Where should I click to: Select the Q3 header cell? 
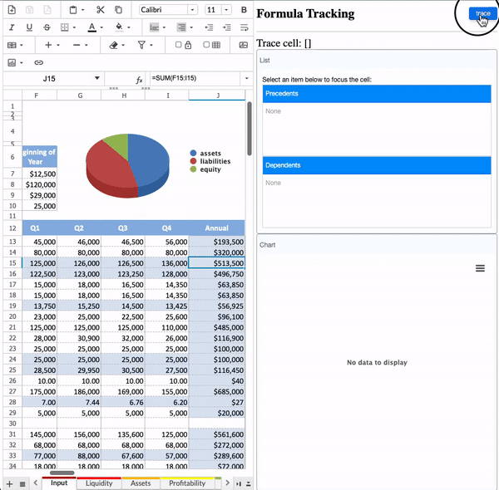click(123, 228)
